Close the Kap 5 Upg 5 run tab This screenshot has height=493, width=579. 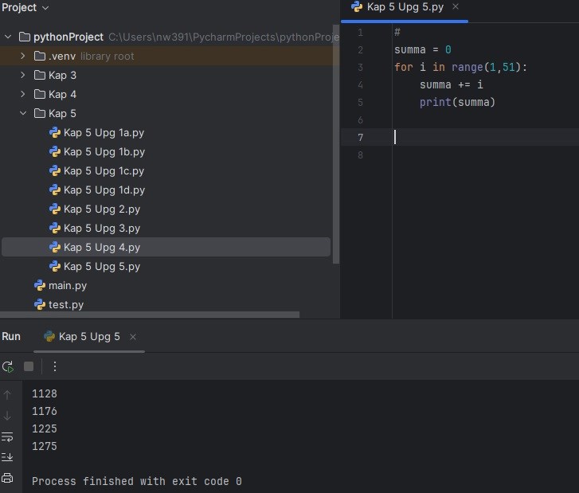[133, 337]
